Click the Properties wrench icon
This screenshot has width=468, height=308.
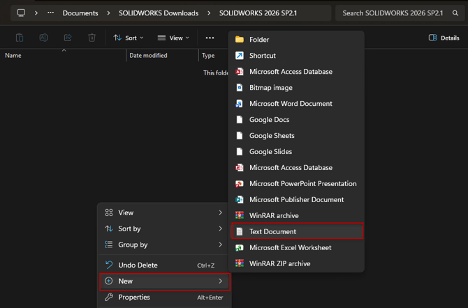(109, 297)
